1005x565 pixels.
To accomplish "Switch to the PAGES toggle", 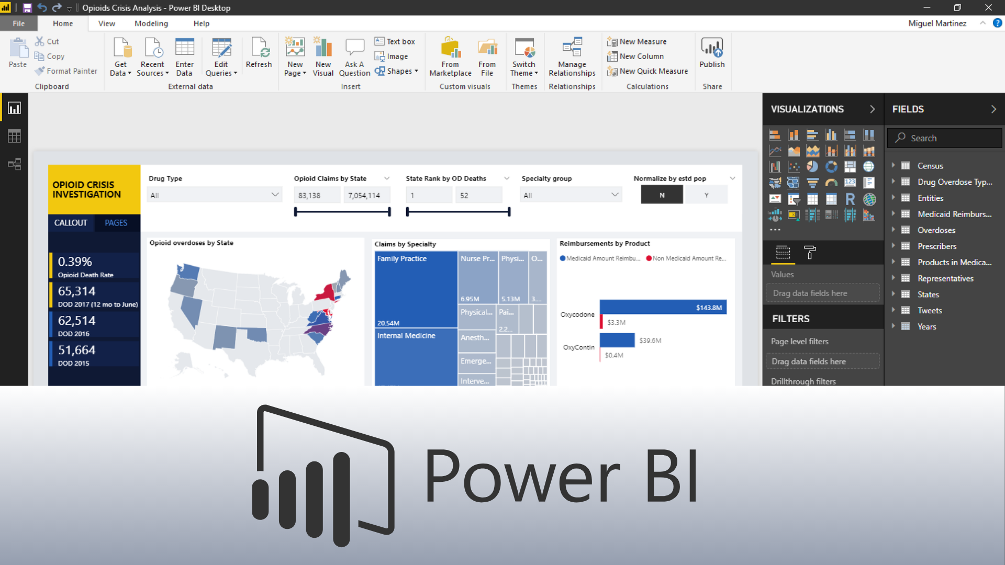I will [116, 223].
